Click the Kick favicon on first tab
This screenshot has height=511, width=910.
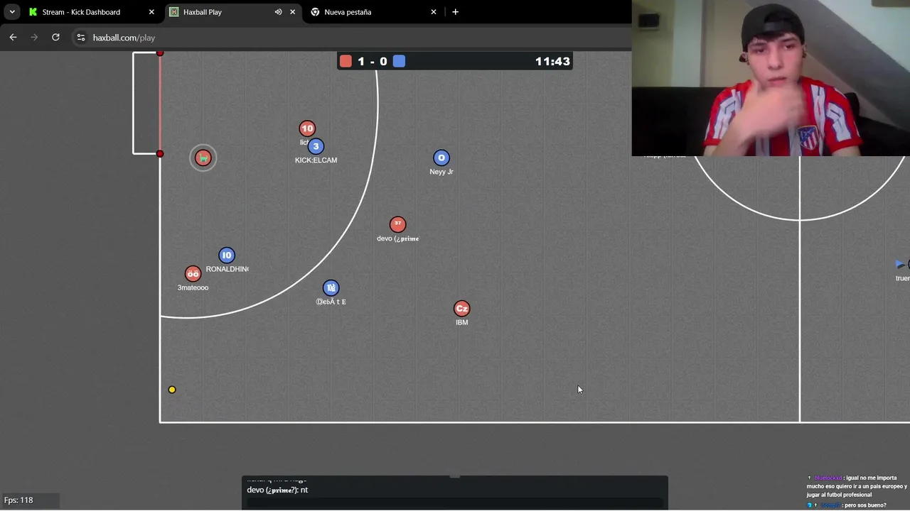[33, 12]
